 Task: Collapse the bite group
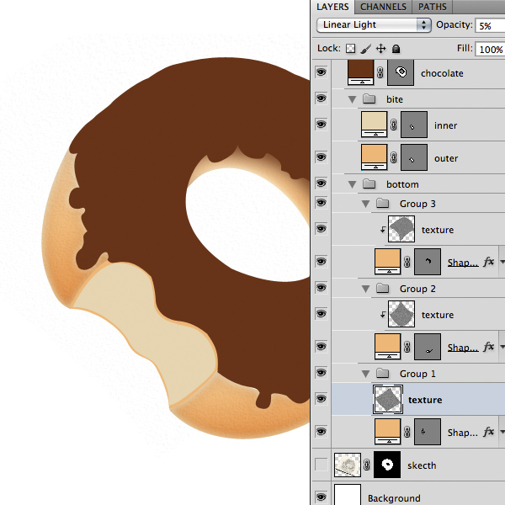pos(353,99)
